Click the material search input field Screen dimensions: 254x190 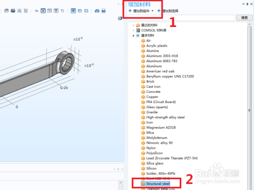pyautogui.click(x=181, y=18)
